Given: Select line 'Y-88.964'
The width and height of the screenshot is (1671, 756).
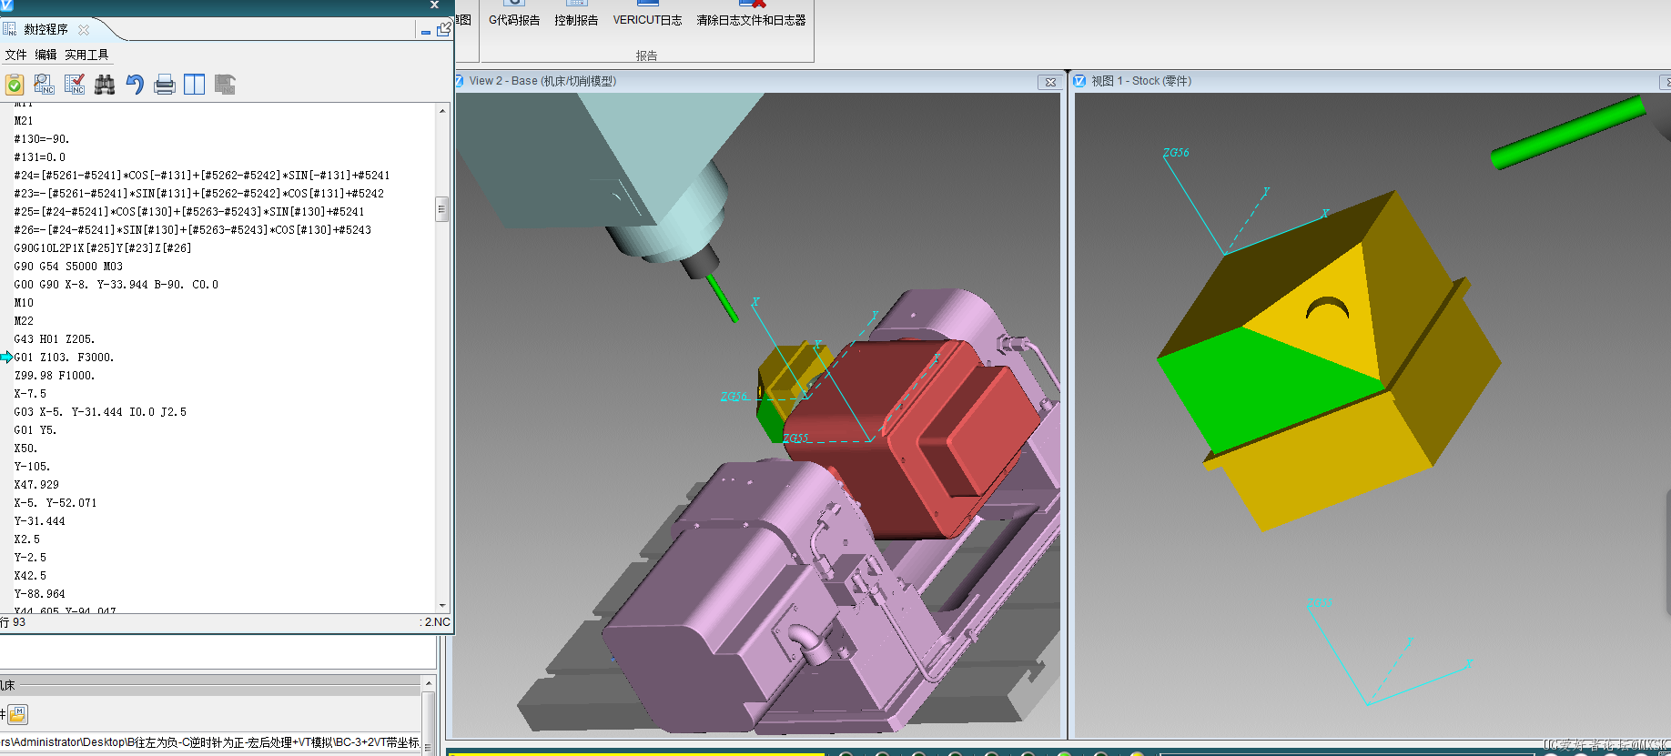Looking at the screenshot, I should 40,594.
